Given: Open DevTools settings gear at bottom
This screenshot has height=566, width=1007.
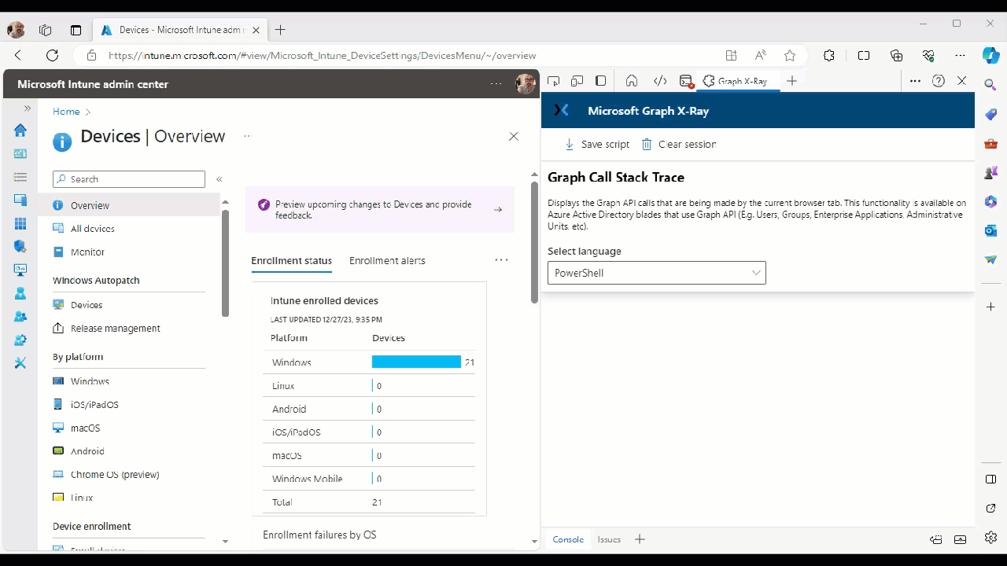Looking at the screenshot, I should (x=990, y=538).
